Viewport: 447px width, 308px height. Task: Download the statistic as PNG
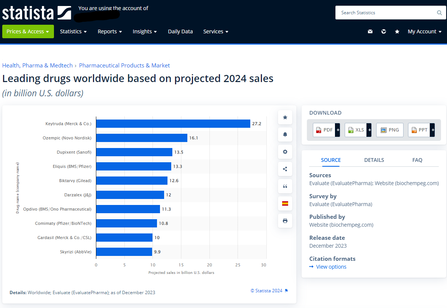tap(390, 130)
